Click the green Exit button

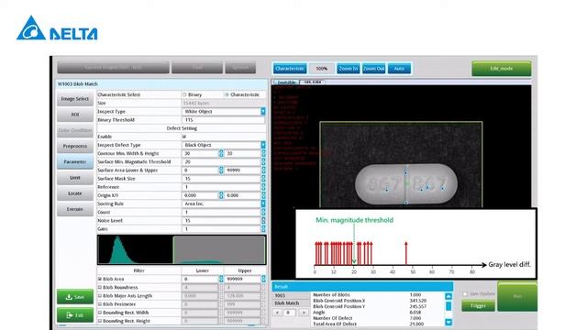pyautogui.click(x=75, y=315)
